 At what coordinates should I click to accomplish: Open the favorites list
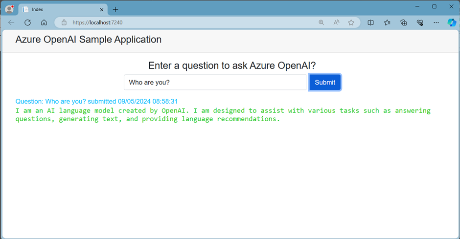coord(387,22)
